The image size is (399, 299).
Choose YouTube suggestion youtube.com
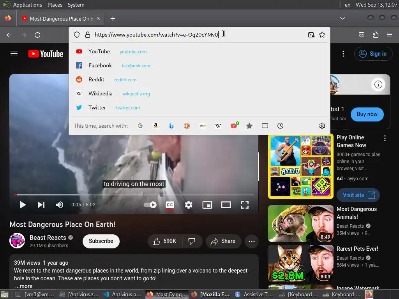[199, 52]
